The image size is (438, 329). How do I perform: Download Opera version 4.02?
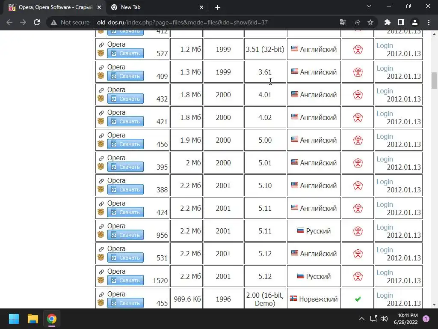(125, 121)
